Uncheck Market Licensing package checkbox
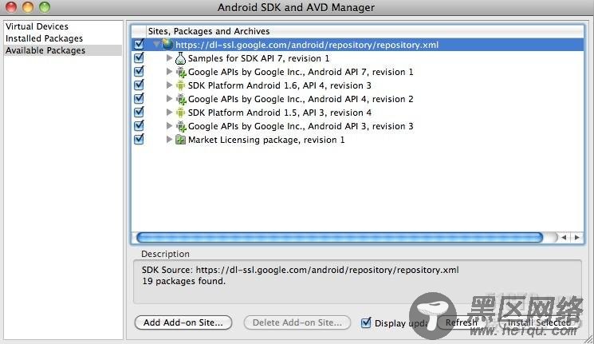 [139, 139]
